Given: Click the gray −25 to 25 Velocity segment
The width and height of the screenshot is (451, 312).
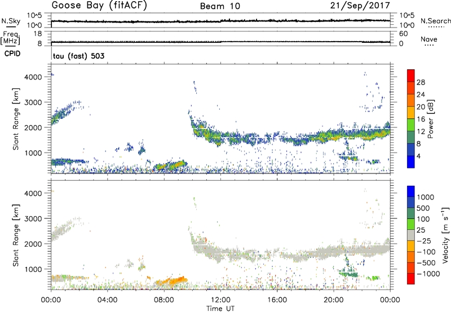Looking at the screenshot, I should point(411,235).
